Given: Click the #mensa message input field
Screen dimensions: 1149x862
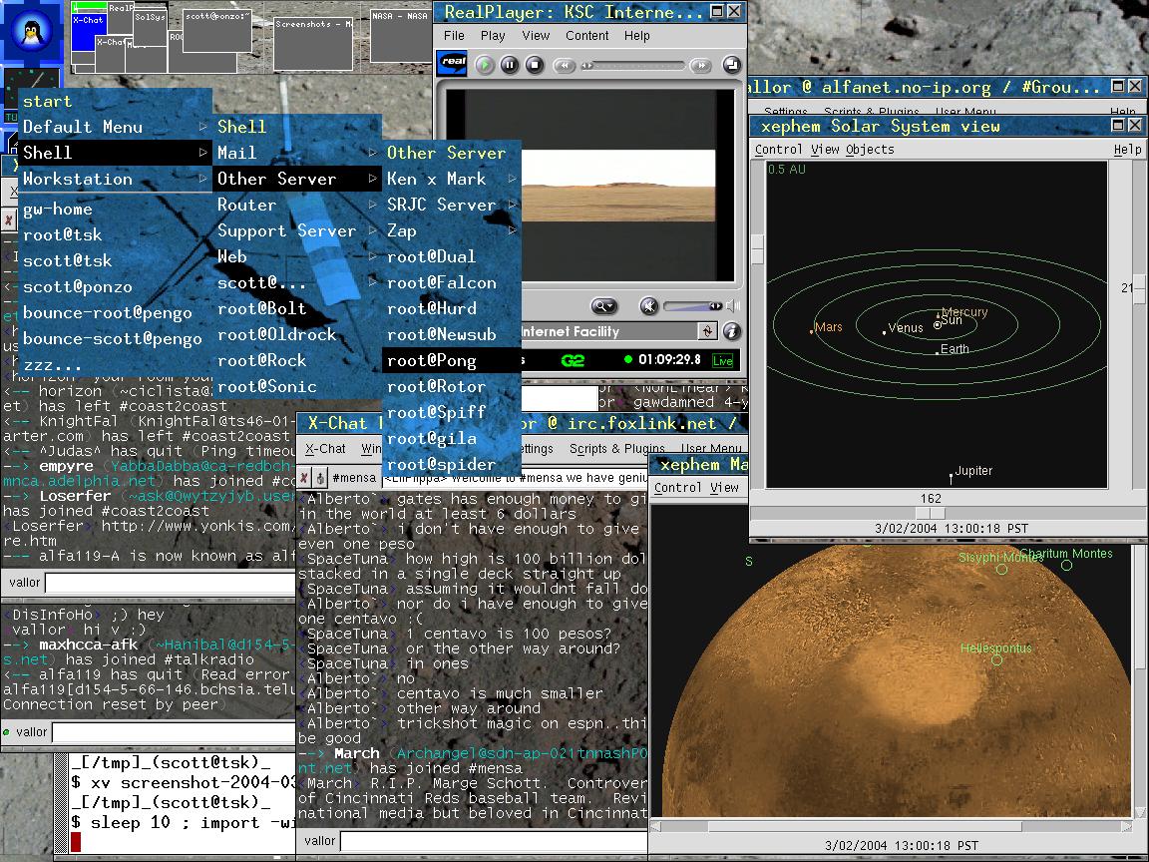Looking at the screenshot, I should (x=494, y=841).
